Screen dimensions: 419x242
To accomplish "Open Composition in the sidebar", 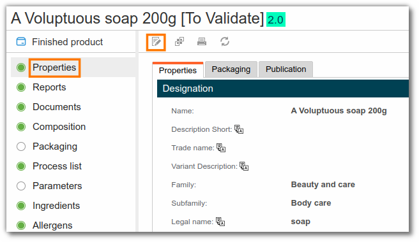I will tap(59, 127).
